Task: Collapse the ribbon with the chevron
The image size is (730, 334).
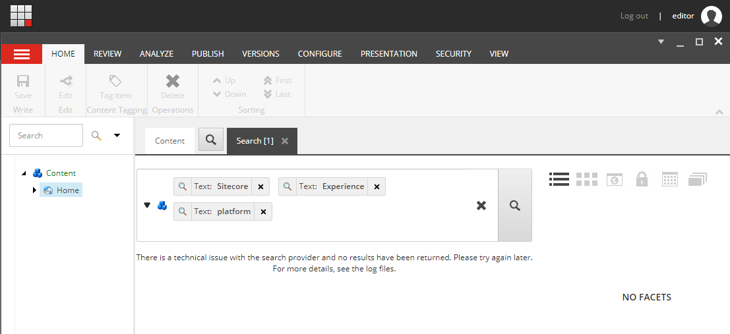Action: 719,112
